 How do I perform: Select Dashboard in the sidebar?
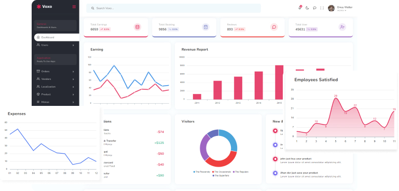[57, 37]
